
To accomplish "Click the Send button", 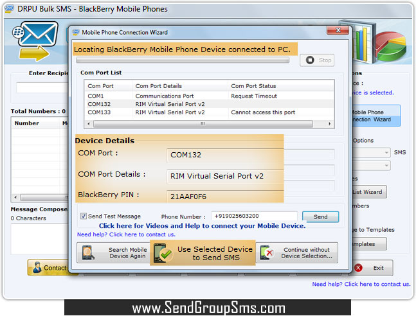I will point(320,217).
